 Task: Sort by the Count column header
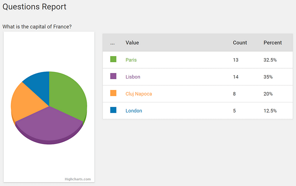[240, 43]
